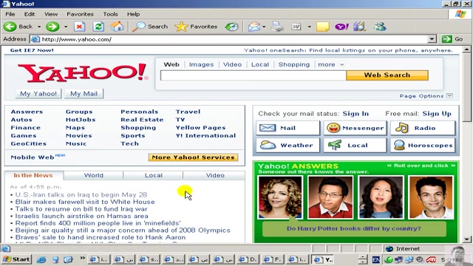473x266 pixels.
Task: Select the Shopping search tab
Action: 294,64
